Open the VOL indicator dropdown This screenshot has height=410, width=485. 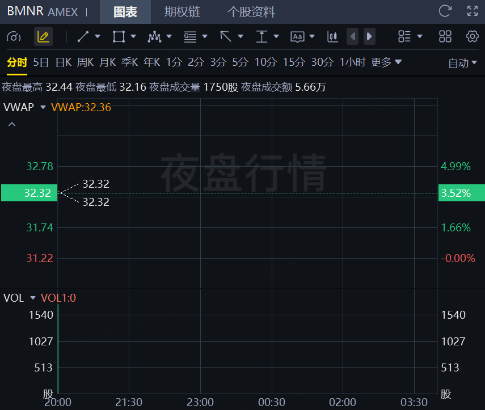(x=33, y=298)
